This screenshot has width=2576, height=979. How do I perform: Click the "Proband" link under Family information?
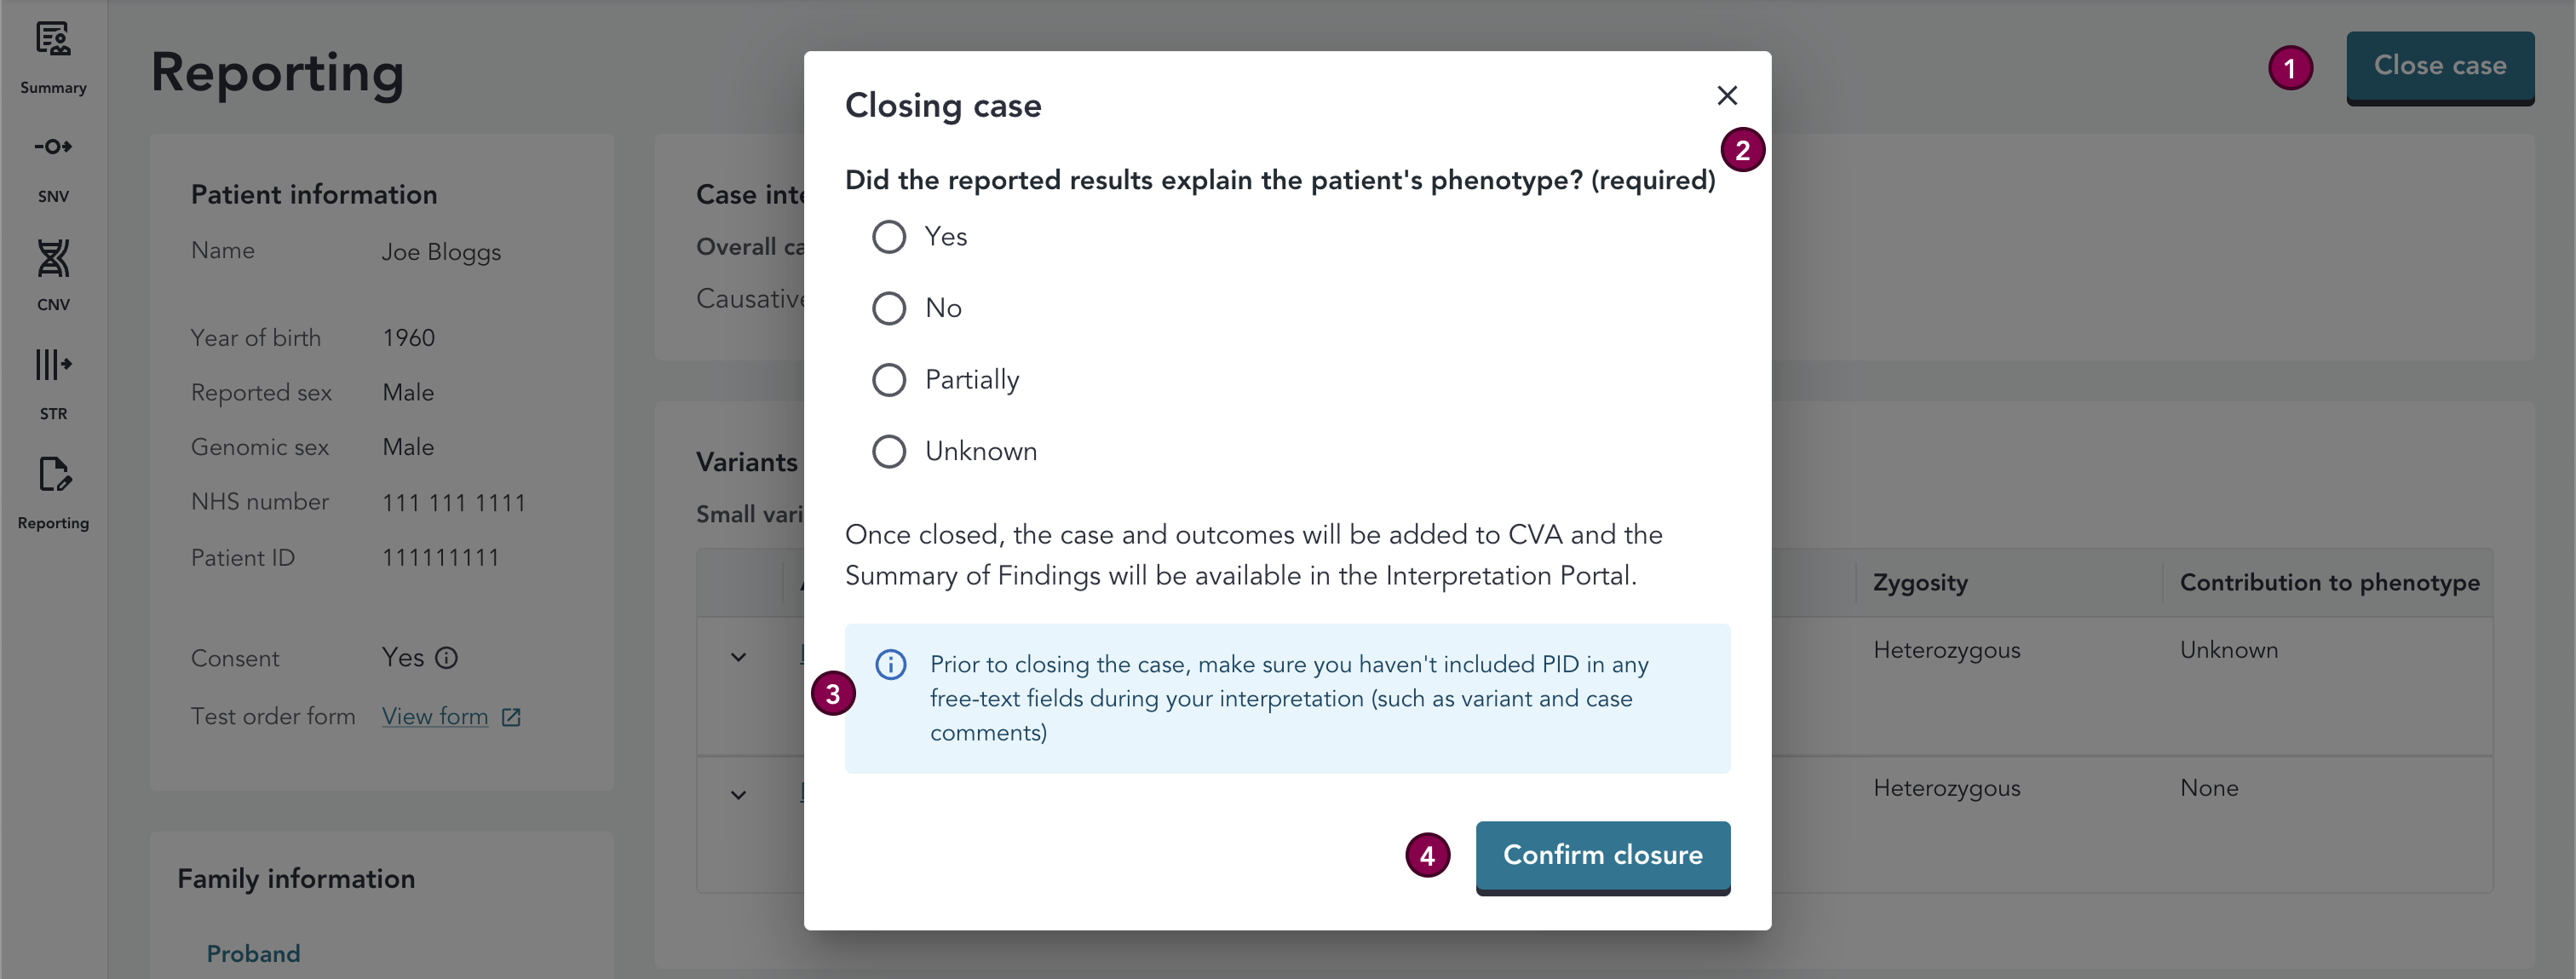click(x=252, y=952)
